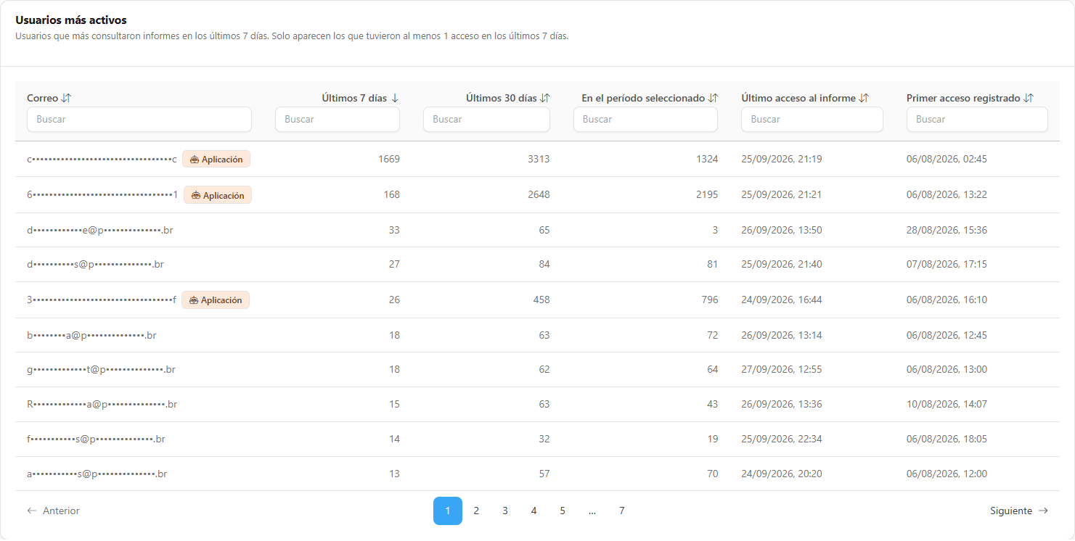Screen dimensions: 1075x541
Task: Click En el período seleccionado header
Action: pos(643,98)
